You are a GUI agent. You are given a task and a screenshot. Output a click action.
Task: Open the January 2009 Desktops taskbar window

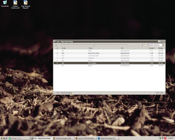click(85, 138)
